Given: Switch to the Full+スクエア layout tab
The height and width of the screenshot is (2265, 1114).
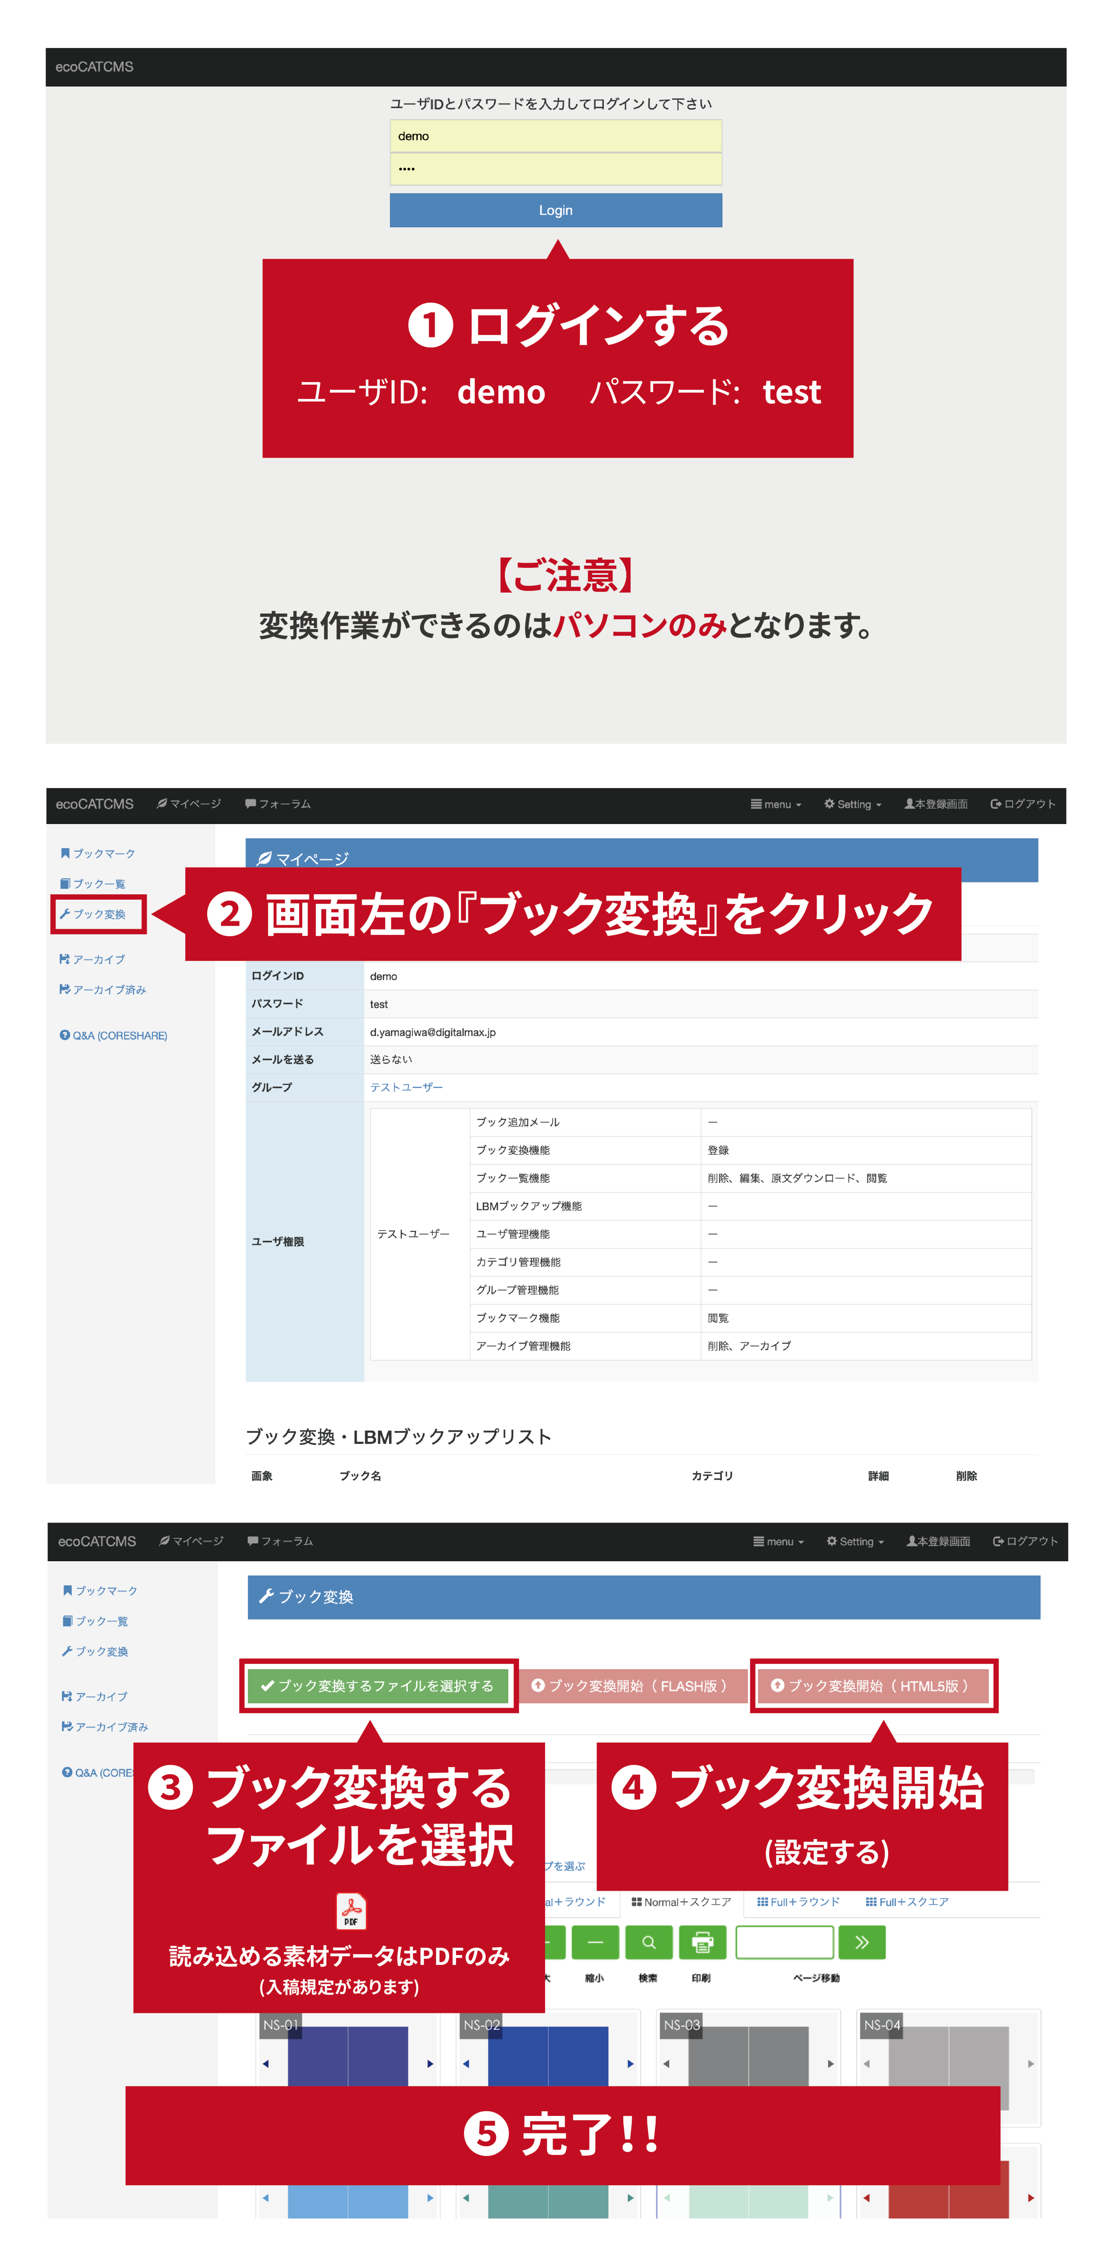Looking at the screenshot, I should point(907,1902).
